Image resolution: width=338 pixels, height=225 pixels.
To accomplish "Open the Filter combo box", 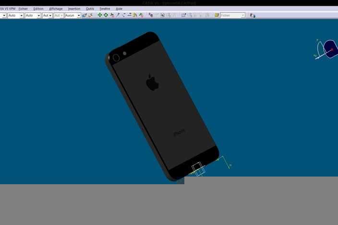I will [x=233, y=15].
